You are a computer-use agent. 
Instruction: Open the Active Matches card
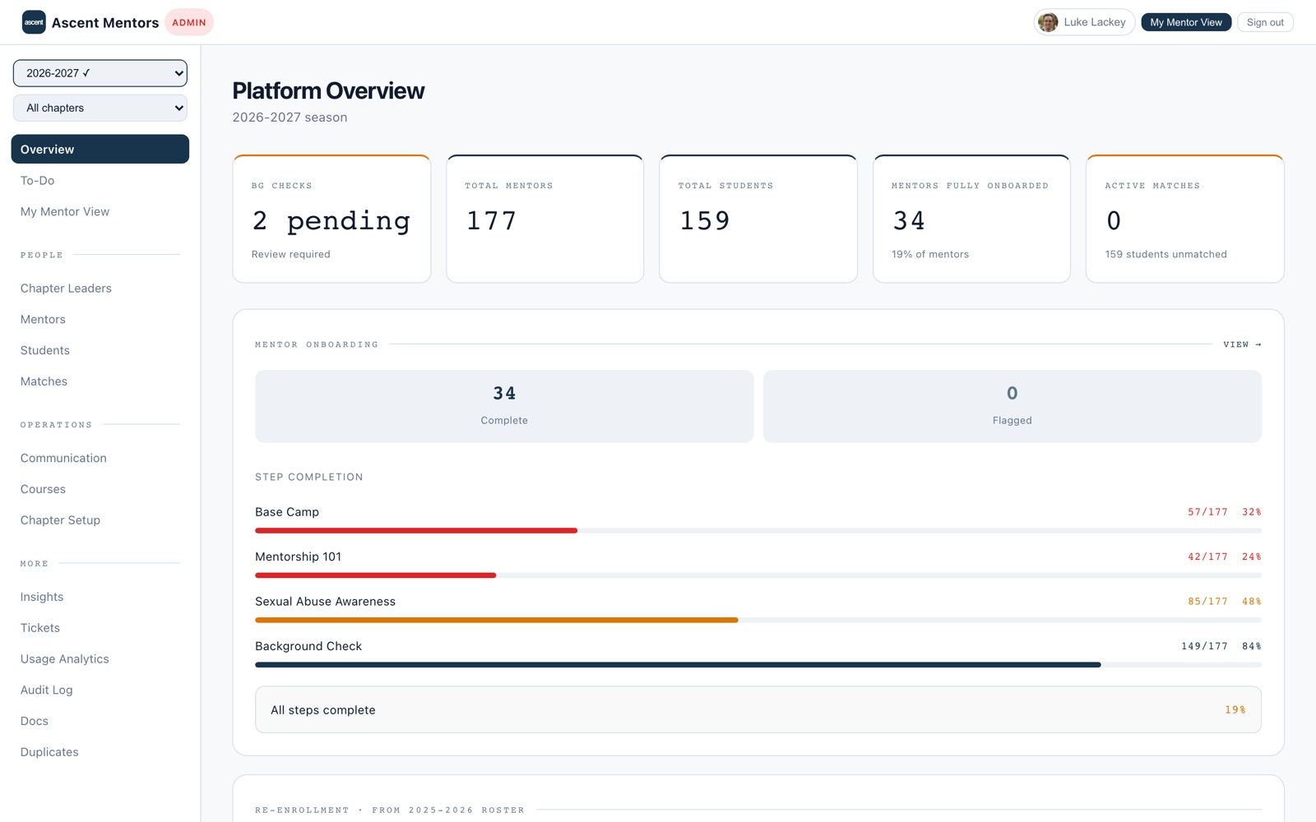coord(1185,219)
